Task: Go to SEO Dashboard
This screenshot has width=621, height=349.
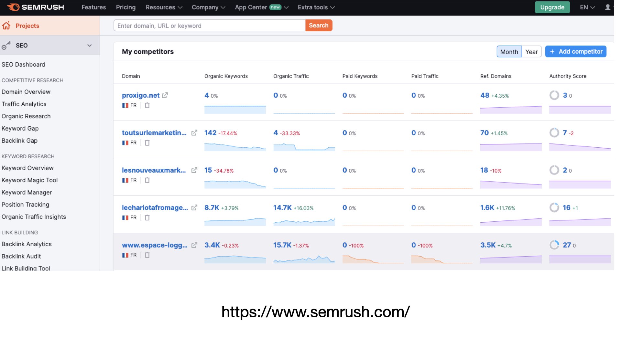Action: (23, 65)
